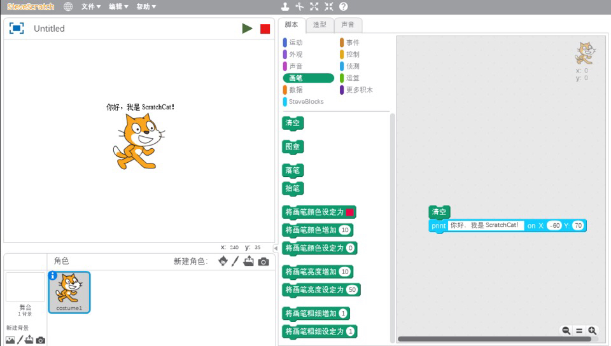The image size is (611, 346).
Task: Click the 图章 block
Action: tap(293, 147)
